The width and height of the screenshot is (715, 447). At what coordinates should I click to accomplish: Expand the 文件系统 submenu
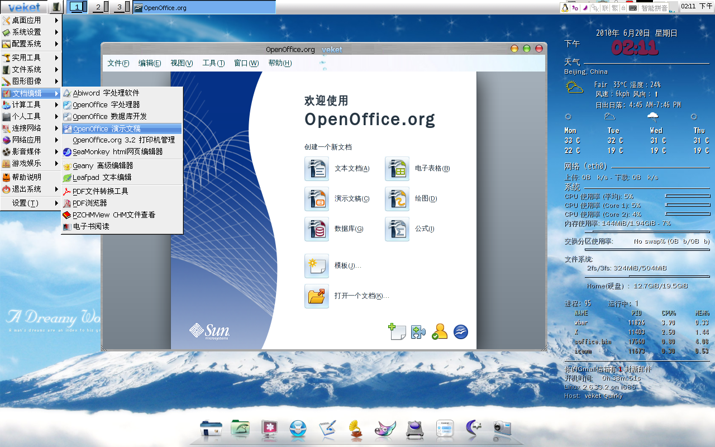[31, 69]
